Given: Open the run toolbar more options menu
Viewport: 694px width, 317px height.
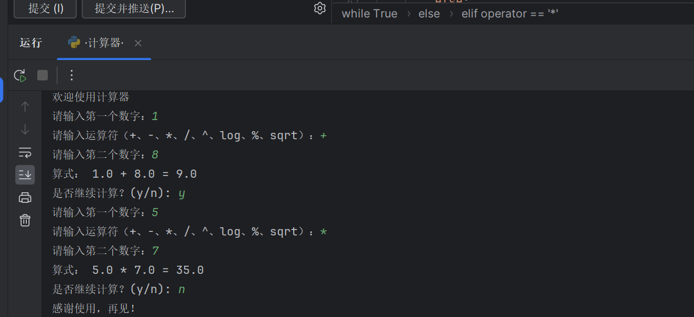Looking at the screenshot, I should tap(72, 75).
